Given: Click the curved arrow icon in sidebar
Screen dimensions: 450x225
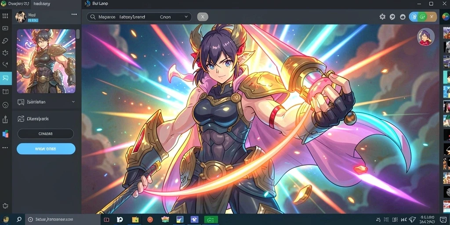Looking at the screenshot, I should [5, 65].
